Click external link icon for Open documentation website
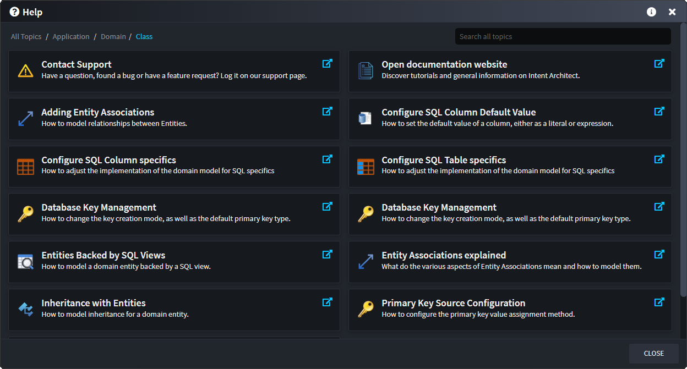Screen dimensions: 687x369 tap(659, 64)
